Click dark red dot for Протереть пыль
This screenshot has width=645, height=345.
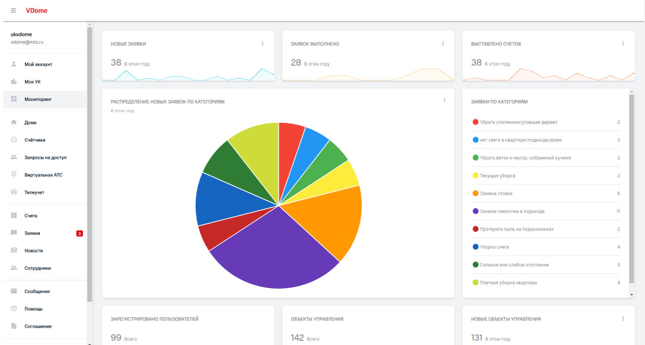coord(475,229)
